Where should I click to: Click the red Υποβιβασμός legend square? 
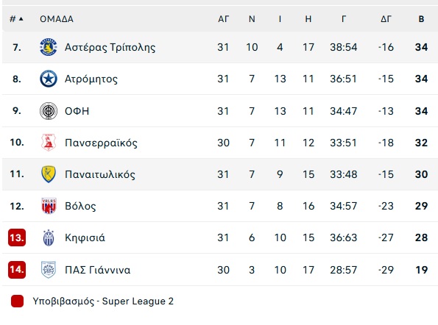point(17,301)
